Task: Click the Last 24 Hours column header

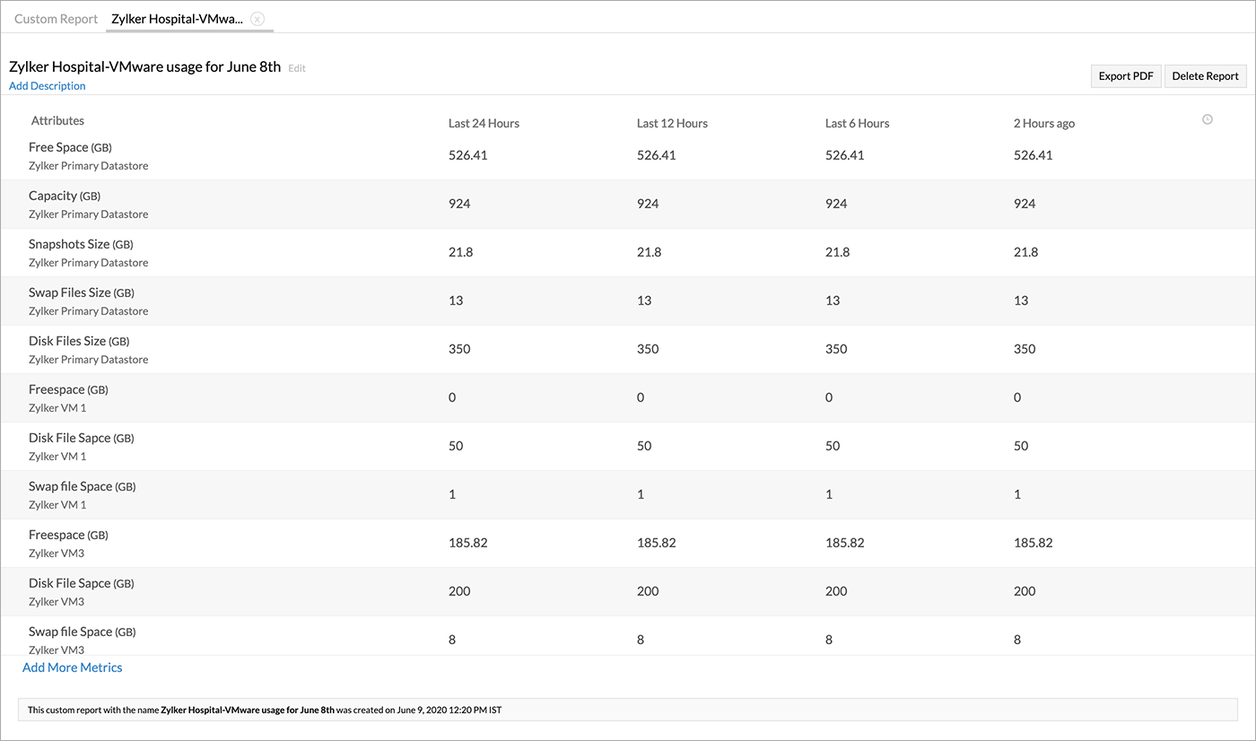Action: 484,123
